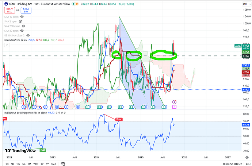Click the red Bear divergence label
This screenshot has width=252, height=166.
(119, 119)
